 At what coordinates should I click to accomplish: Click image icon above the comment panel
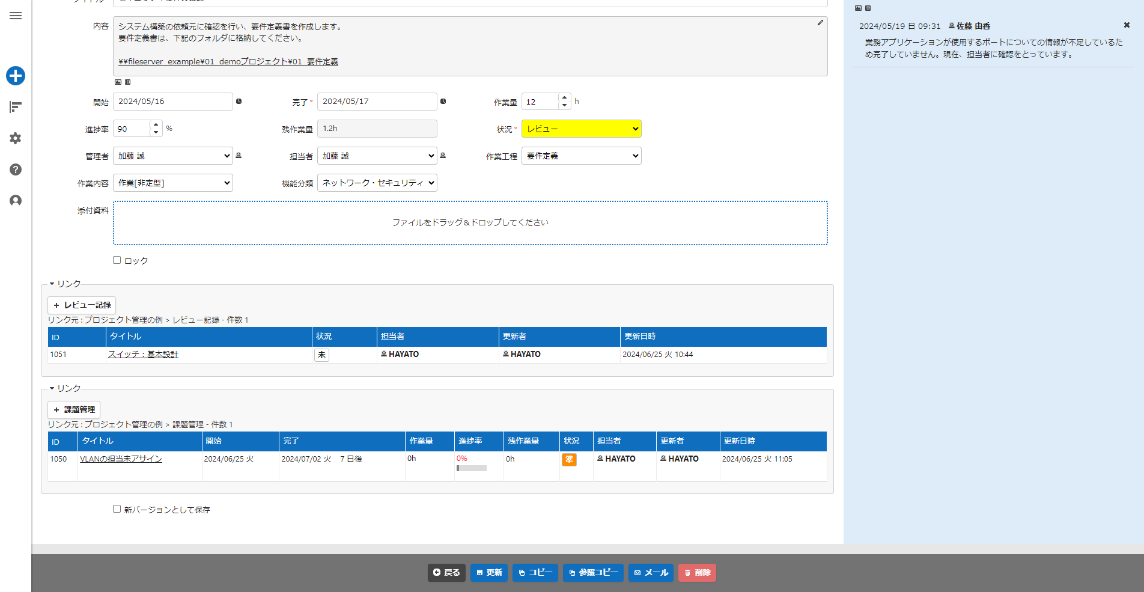pyautogui.click(x=858, y=8)
